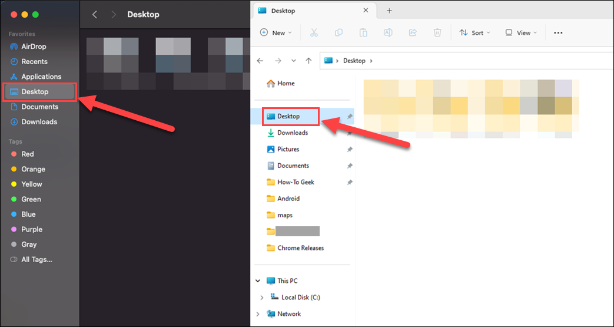
Task: Open Downloads in Explorer navigation pane
Action: (293, 133)
